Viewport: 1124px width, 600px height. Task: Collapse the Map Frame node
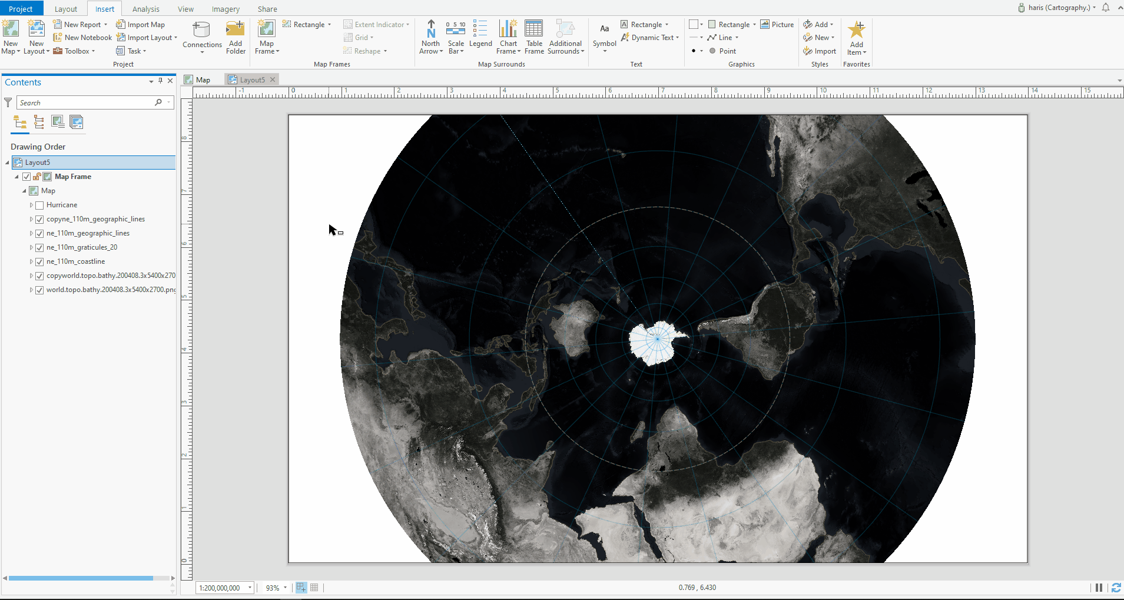pyautogui.click(x=16, y=177)
